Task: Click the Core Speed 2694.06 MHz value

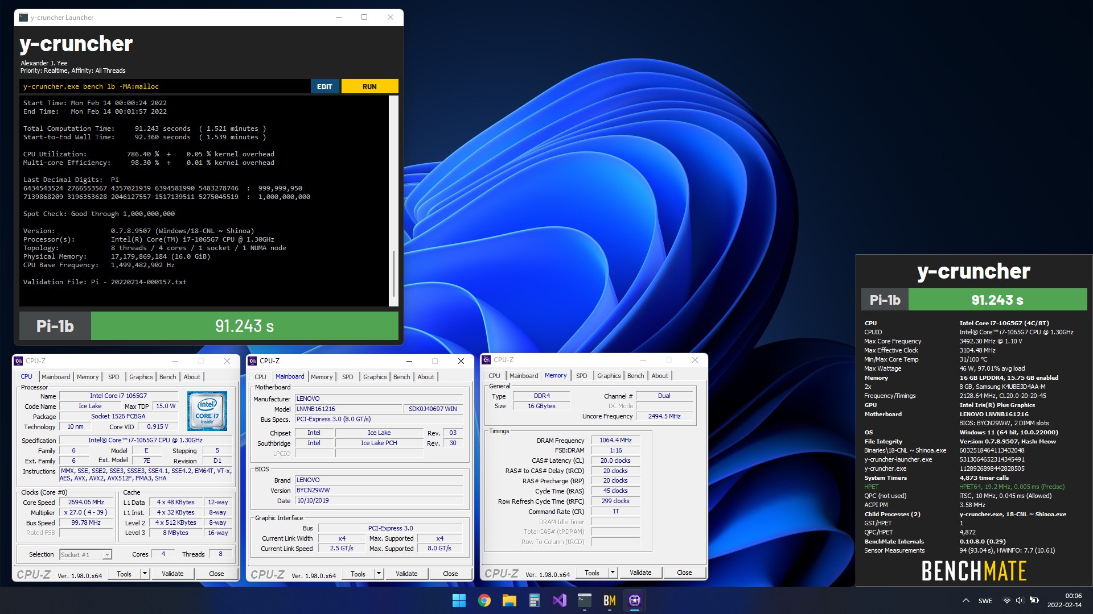Action: (x=86, y=502)
